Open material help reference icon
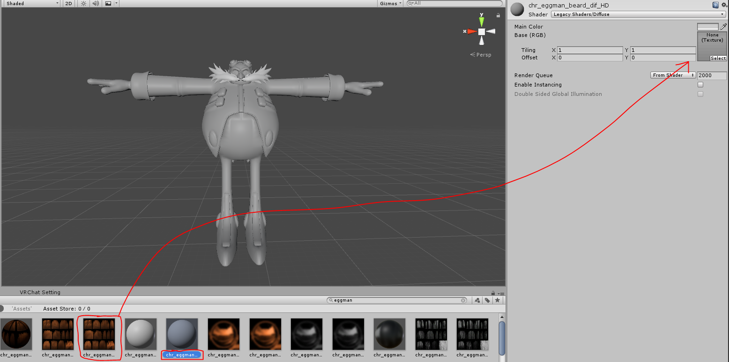Viewport: 729px width, 362px height. click(x=715, y=5)
